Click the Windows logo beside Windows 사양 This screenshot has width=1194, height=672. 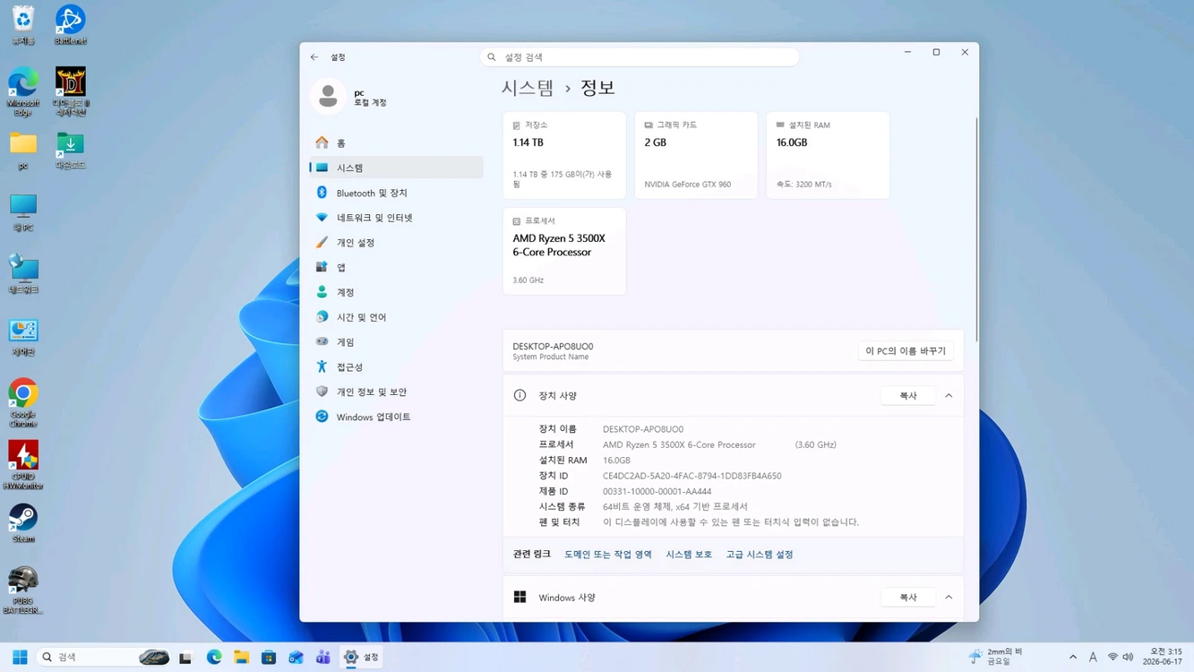[x=520, y=597]
